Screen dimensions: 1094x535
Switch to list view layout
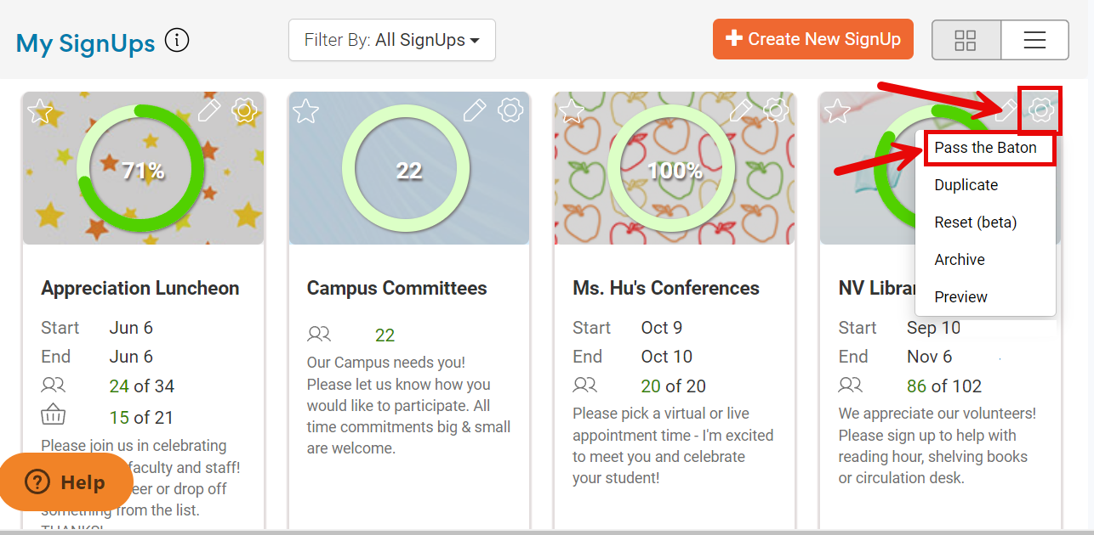[x=1034, y=40]
